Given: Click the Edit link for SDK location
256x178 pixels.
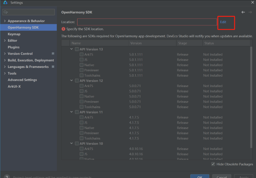Looking at the screenshot, I should [223, 22].
